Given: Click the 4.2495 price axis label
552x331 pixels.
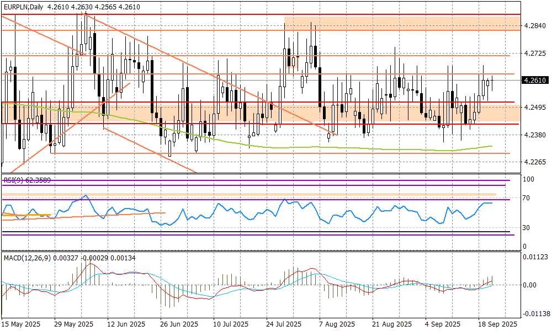Looking at the screenshot, I should 535,107.
